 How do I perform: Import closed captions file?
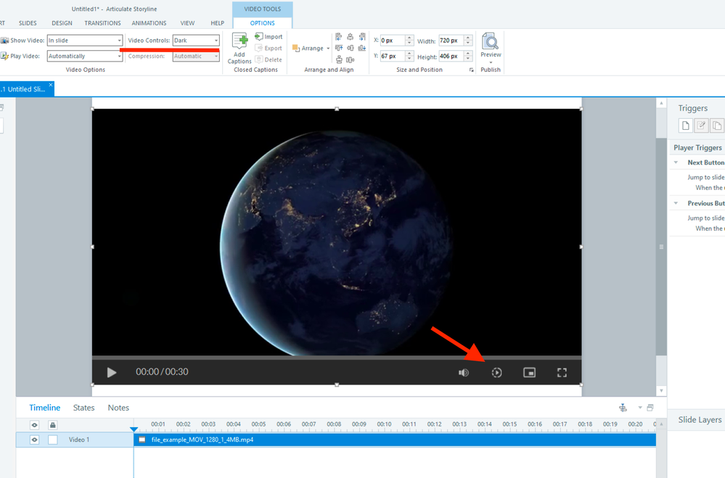(269, 36)
